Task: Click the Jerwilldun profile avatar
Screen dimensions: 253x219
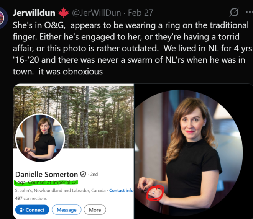Action: 2,18
